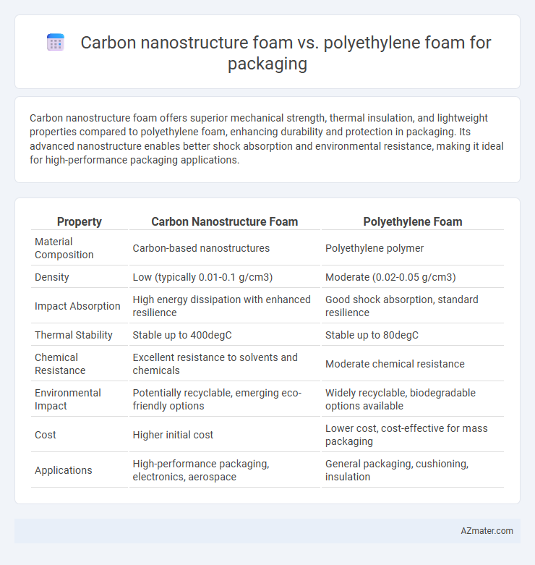
Task: Click the 'Polyethylene polymer' cell
Action: pos(413,248)
